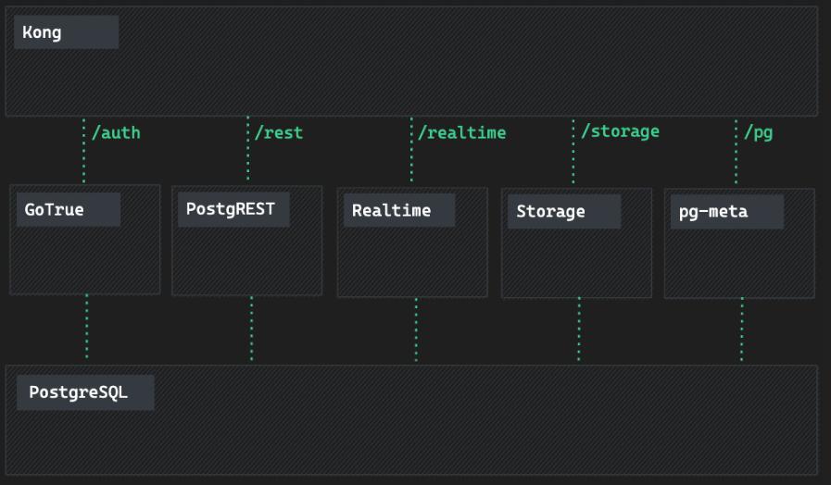This screenshot has height=485, width=831.
Task: Click the PostgreSQL label
Action: point(78,392)
